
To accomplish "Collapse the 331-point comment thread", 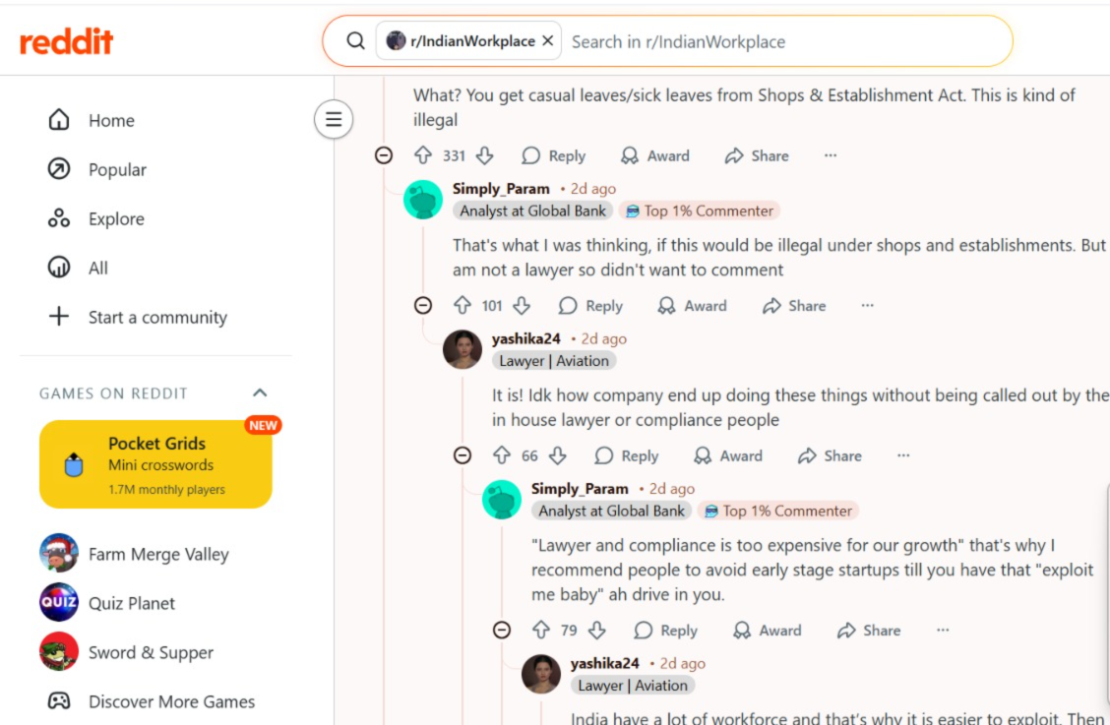I will [x=384, y=155].
